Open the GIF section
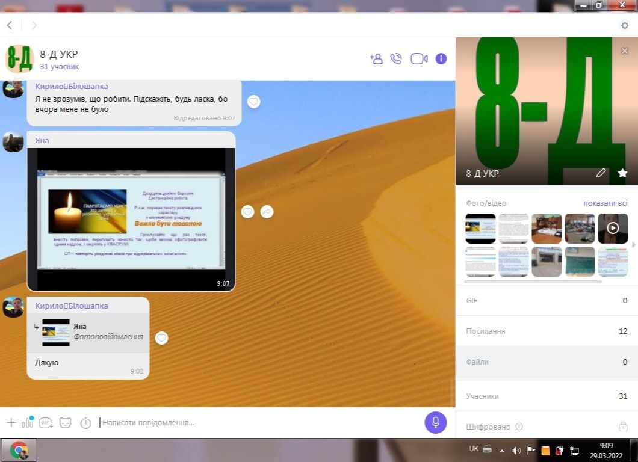Screen dimensions: 638x462 (547, 301)
